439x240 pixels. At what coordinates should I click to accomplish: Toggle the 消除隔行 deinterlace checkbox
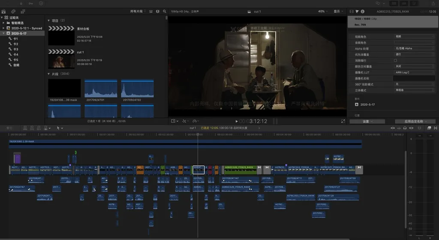coord(395,60)
